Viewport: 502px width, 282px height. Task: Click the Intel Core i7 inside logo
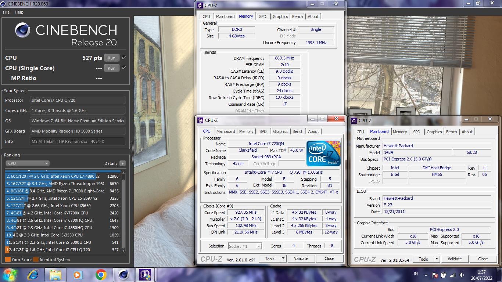323,153
